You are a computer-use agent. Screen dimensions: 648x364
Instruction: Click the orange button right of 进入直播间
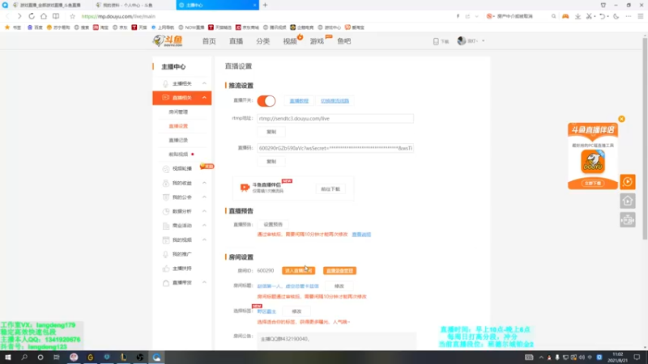coord(339,271)
